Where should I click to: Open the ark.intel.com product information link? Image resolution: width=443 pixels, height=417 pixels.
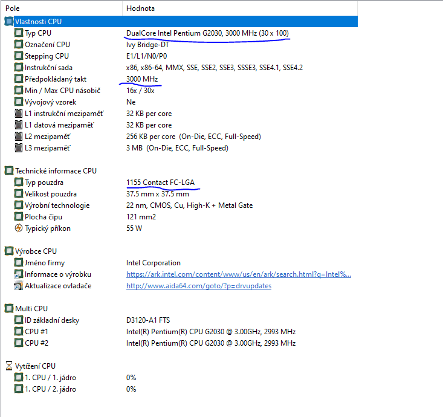coord(239,274)
